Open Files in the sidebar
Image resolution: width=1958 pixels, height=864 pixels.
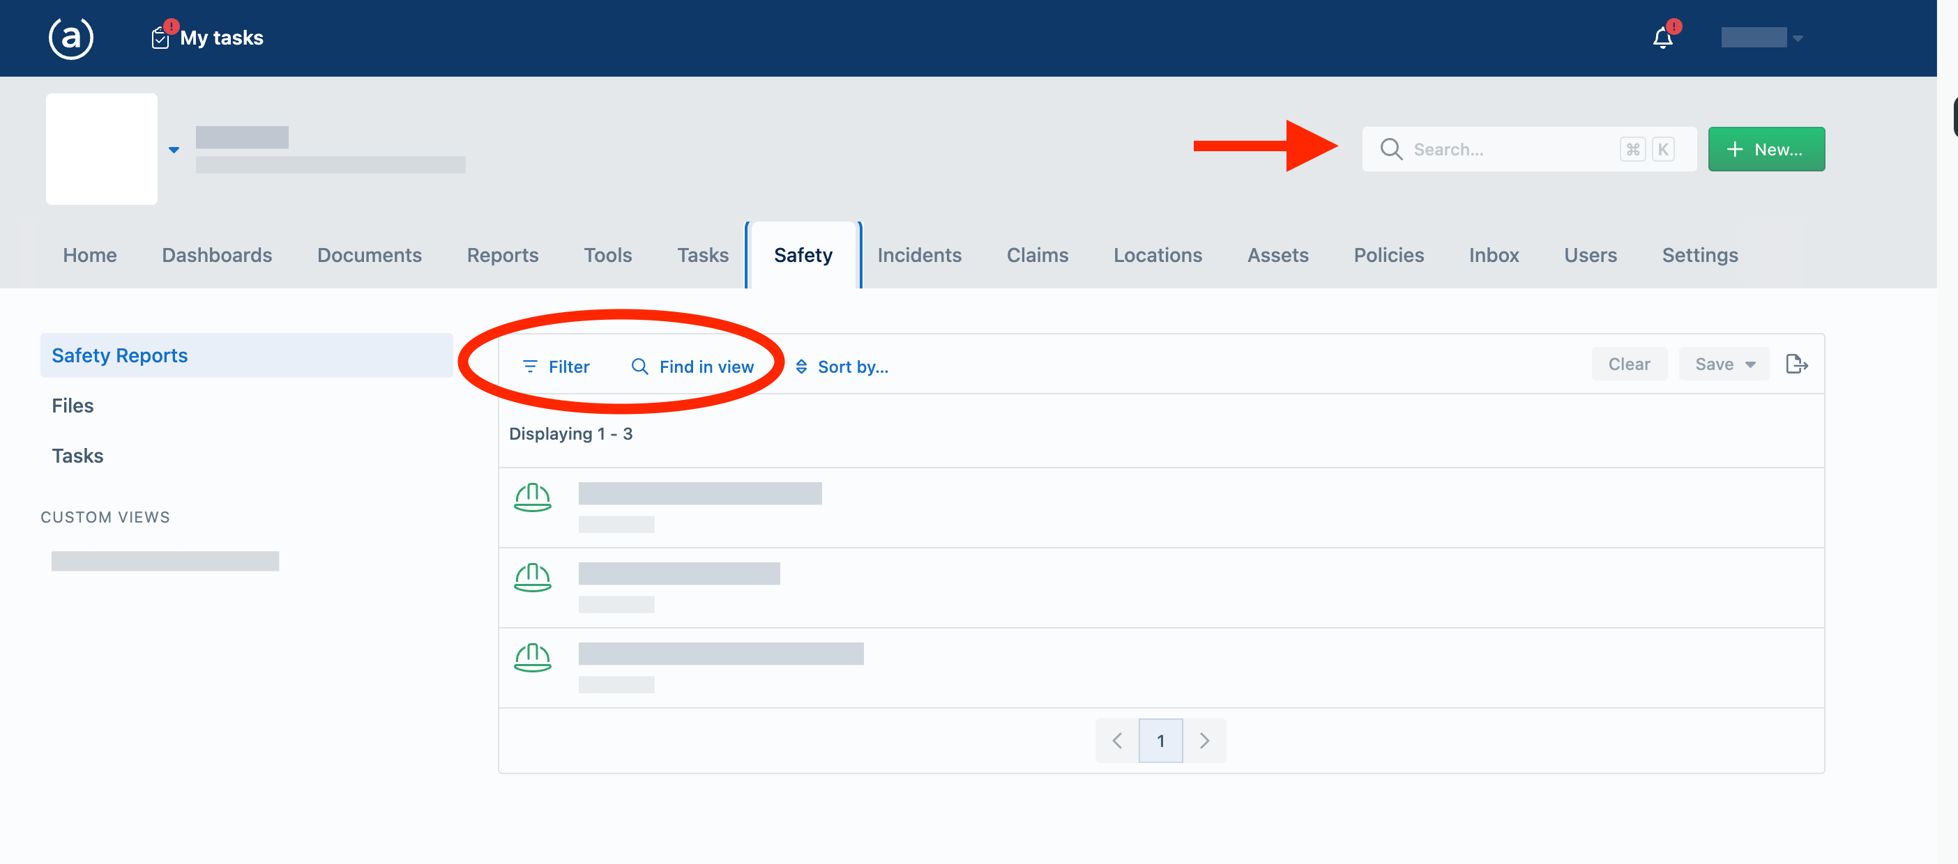tap(73, 406)
